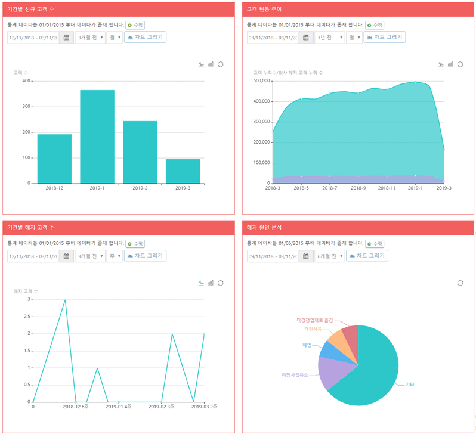The width and height of the screenshot is (476, 434).
Task: Restore the new customers chart
Action: [x=220, y=64]
